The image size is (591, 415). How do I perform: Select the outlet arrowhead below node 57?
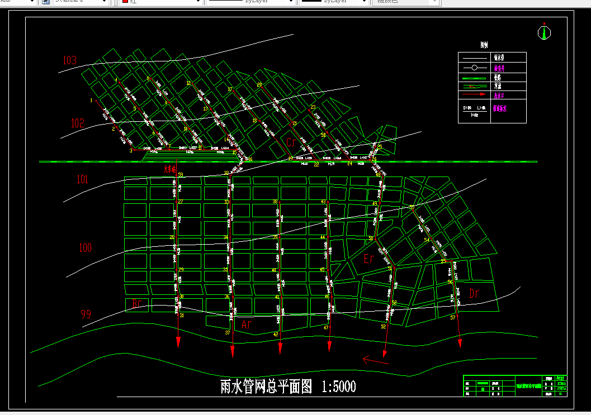click(x=460, y=343)
